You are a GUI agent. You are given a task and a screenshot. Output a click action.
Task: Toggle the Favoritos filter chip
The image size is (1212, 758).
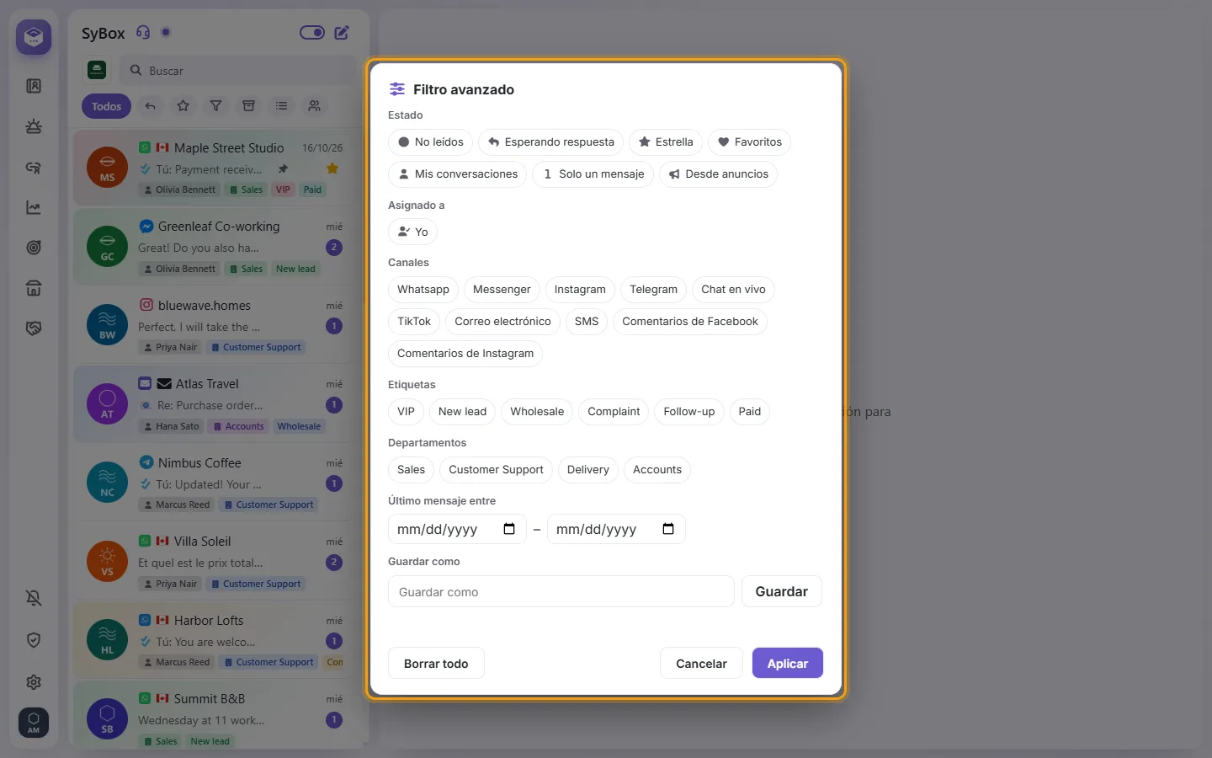point(750,142)
